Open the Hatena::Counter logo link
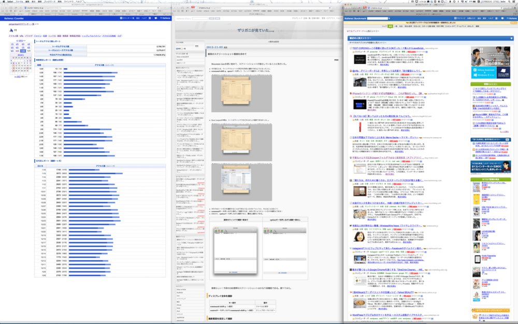The image size is (518, 324). pyautogui.click(x=14, y=18)
